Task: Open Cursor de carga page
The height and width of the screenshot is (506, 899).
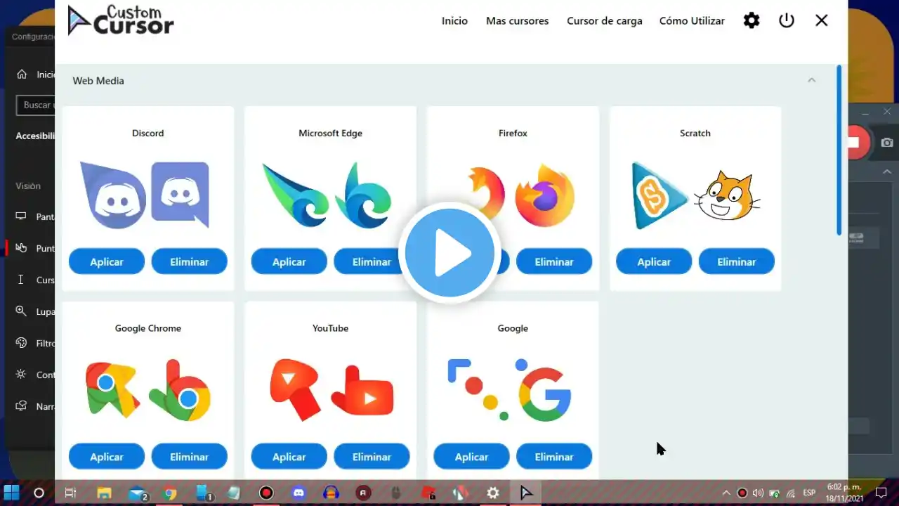Action: pos(605,20)
